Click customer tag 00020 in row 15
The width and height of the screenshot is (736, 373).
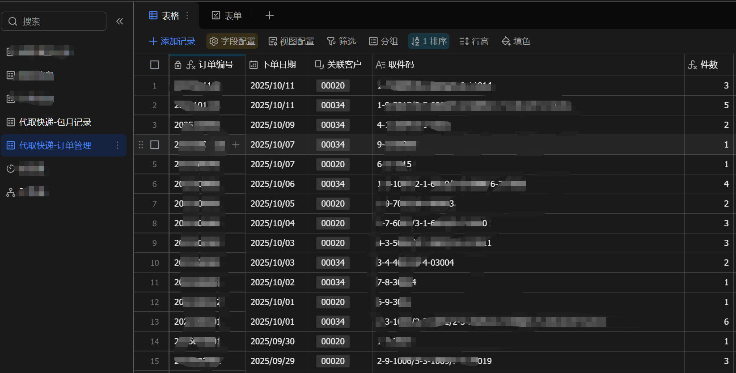(x=333, y=361)
